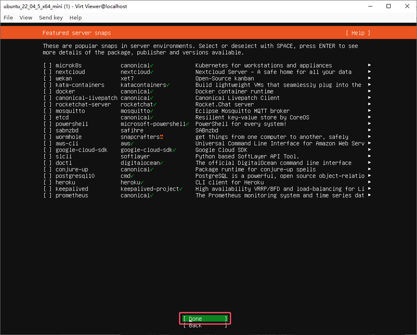
Task: Expand details arrow for Eclipse Mosquitto MQTT broker
Action: click(369, 111)
